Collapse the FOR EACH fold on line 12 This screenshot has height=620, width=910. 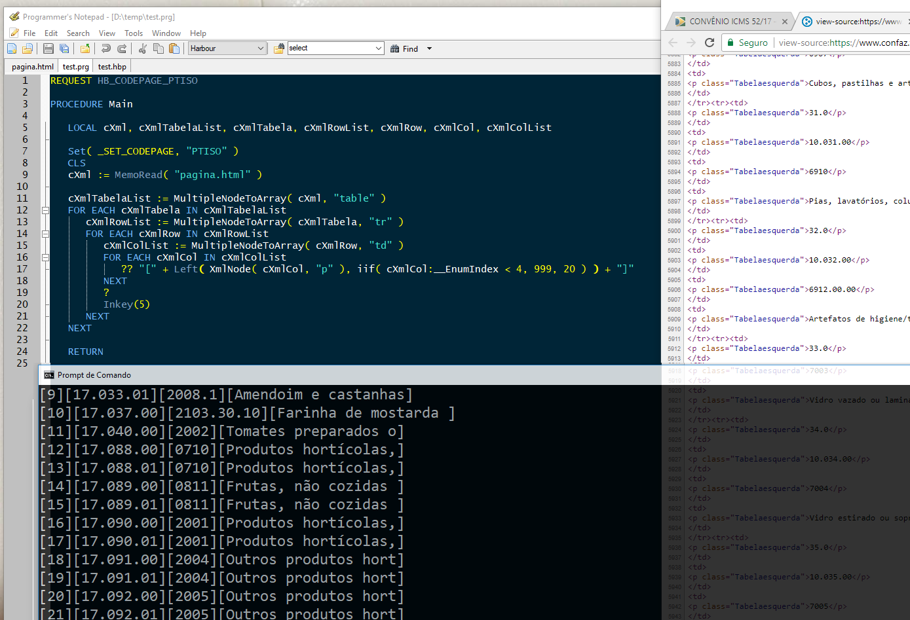tap(45, 210)
